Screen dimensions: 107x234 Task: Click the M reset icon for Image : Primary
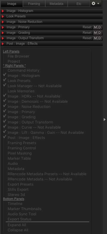pyautogui.click(x=95, y=27)
